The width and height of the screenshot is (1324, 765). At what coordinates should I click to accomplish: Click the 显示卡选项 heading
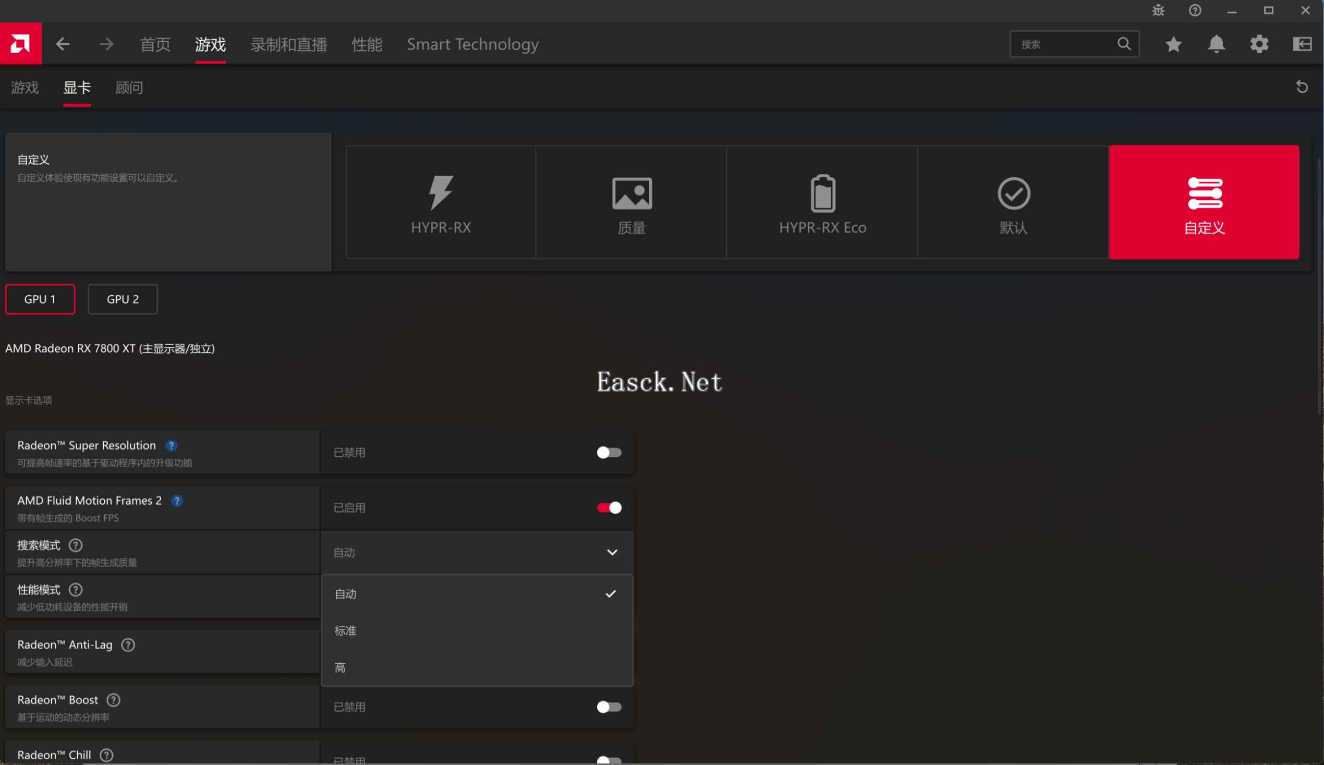click(28, 401)
